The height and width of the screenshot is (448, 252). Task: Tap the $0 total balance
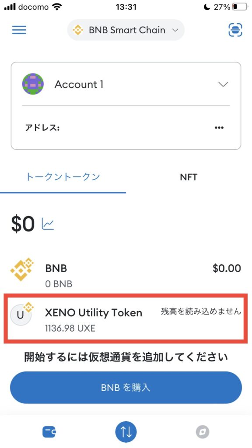pyautogui.click(x=23, y=224)
